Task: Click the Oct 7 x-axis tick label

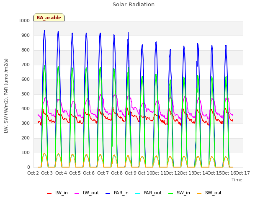Action: pos(103,173)
